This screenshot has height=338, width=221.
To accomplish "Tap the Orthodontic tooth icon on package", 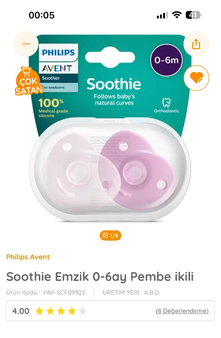I will 166,103.
